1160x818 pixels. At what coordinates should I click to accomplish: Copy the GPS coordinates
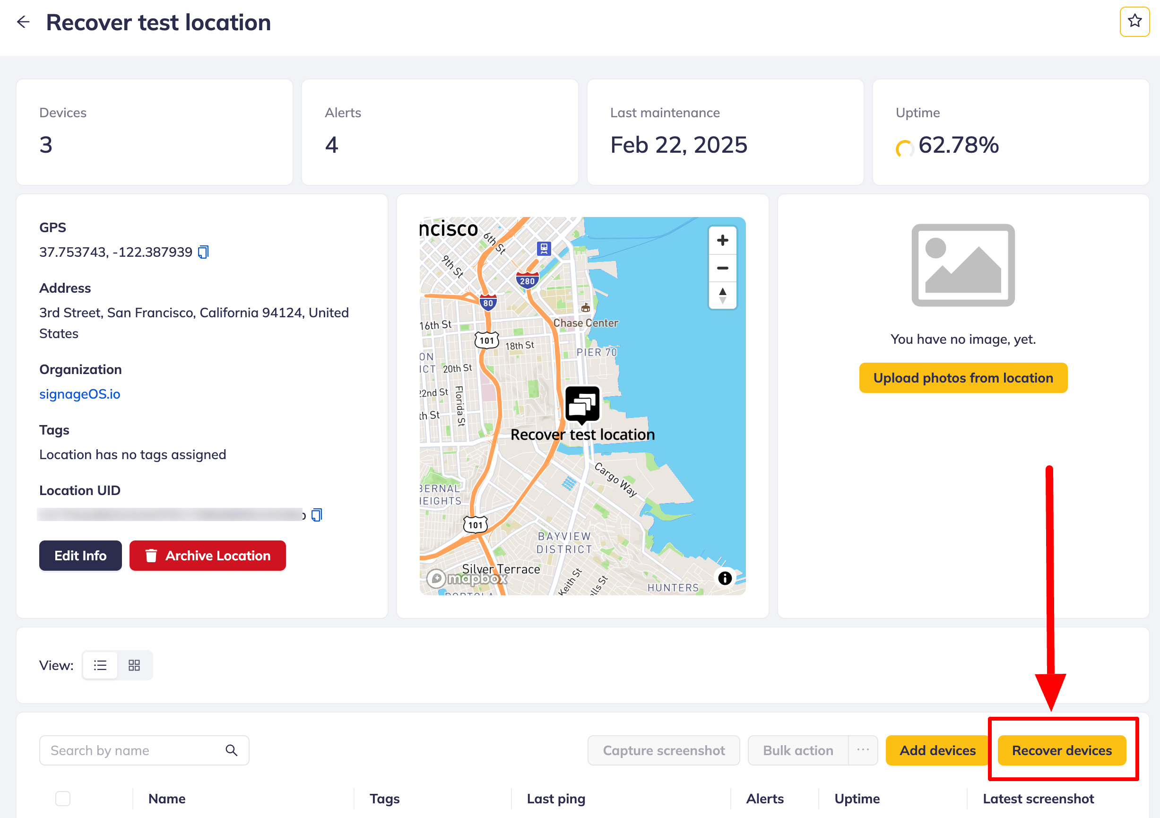(203, 252)
